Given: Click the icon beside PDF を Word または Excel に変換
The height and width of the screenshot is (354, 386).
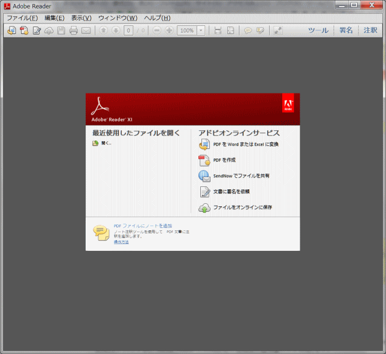Looking at the screenshot, I should (x=204, y=144).
